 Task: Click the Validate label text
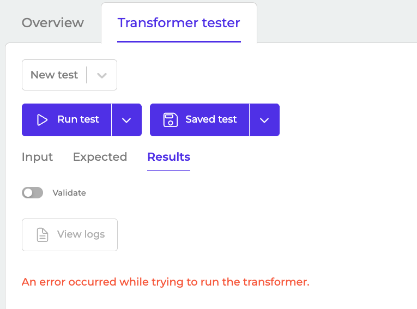click(x=69, y=192)
